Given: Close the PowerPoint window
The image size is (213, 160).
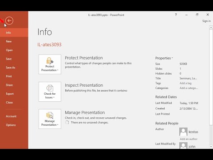Looking at the screenshot, I should 208,15.
